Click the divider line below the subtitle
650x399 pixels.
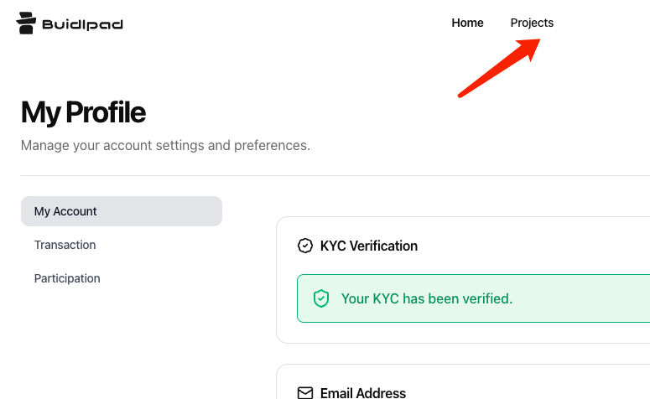tap(335, 175)
